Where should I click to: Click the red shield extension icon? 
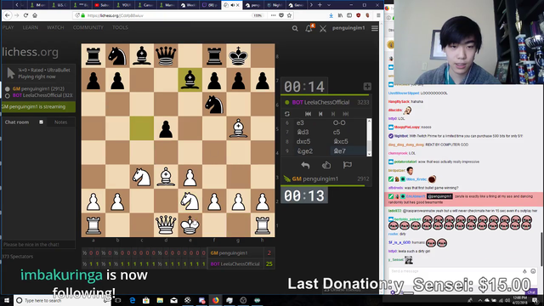point(359,15)
